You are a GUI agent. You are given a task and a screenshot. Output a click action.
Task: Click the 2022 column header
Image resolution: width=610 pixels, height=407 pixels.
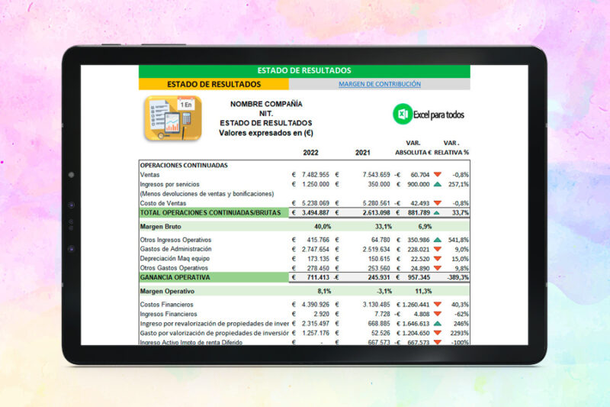[x=310, y=153]
